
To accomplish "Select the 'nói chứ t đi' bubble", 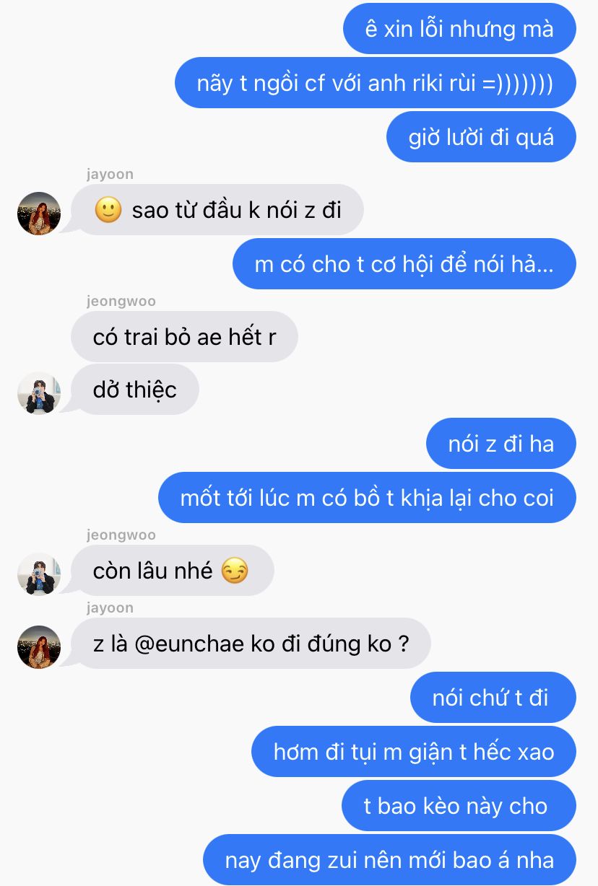I will [493, 697].
